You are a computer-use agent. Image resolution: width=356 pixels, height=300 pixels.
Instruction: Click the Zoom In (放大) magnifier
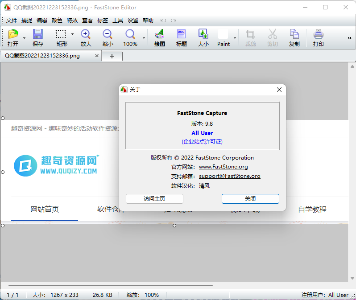click(x=86, y=35)
